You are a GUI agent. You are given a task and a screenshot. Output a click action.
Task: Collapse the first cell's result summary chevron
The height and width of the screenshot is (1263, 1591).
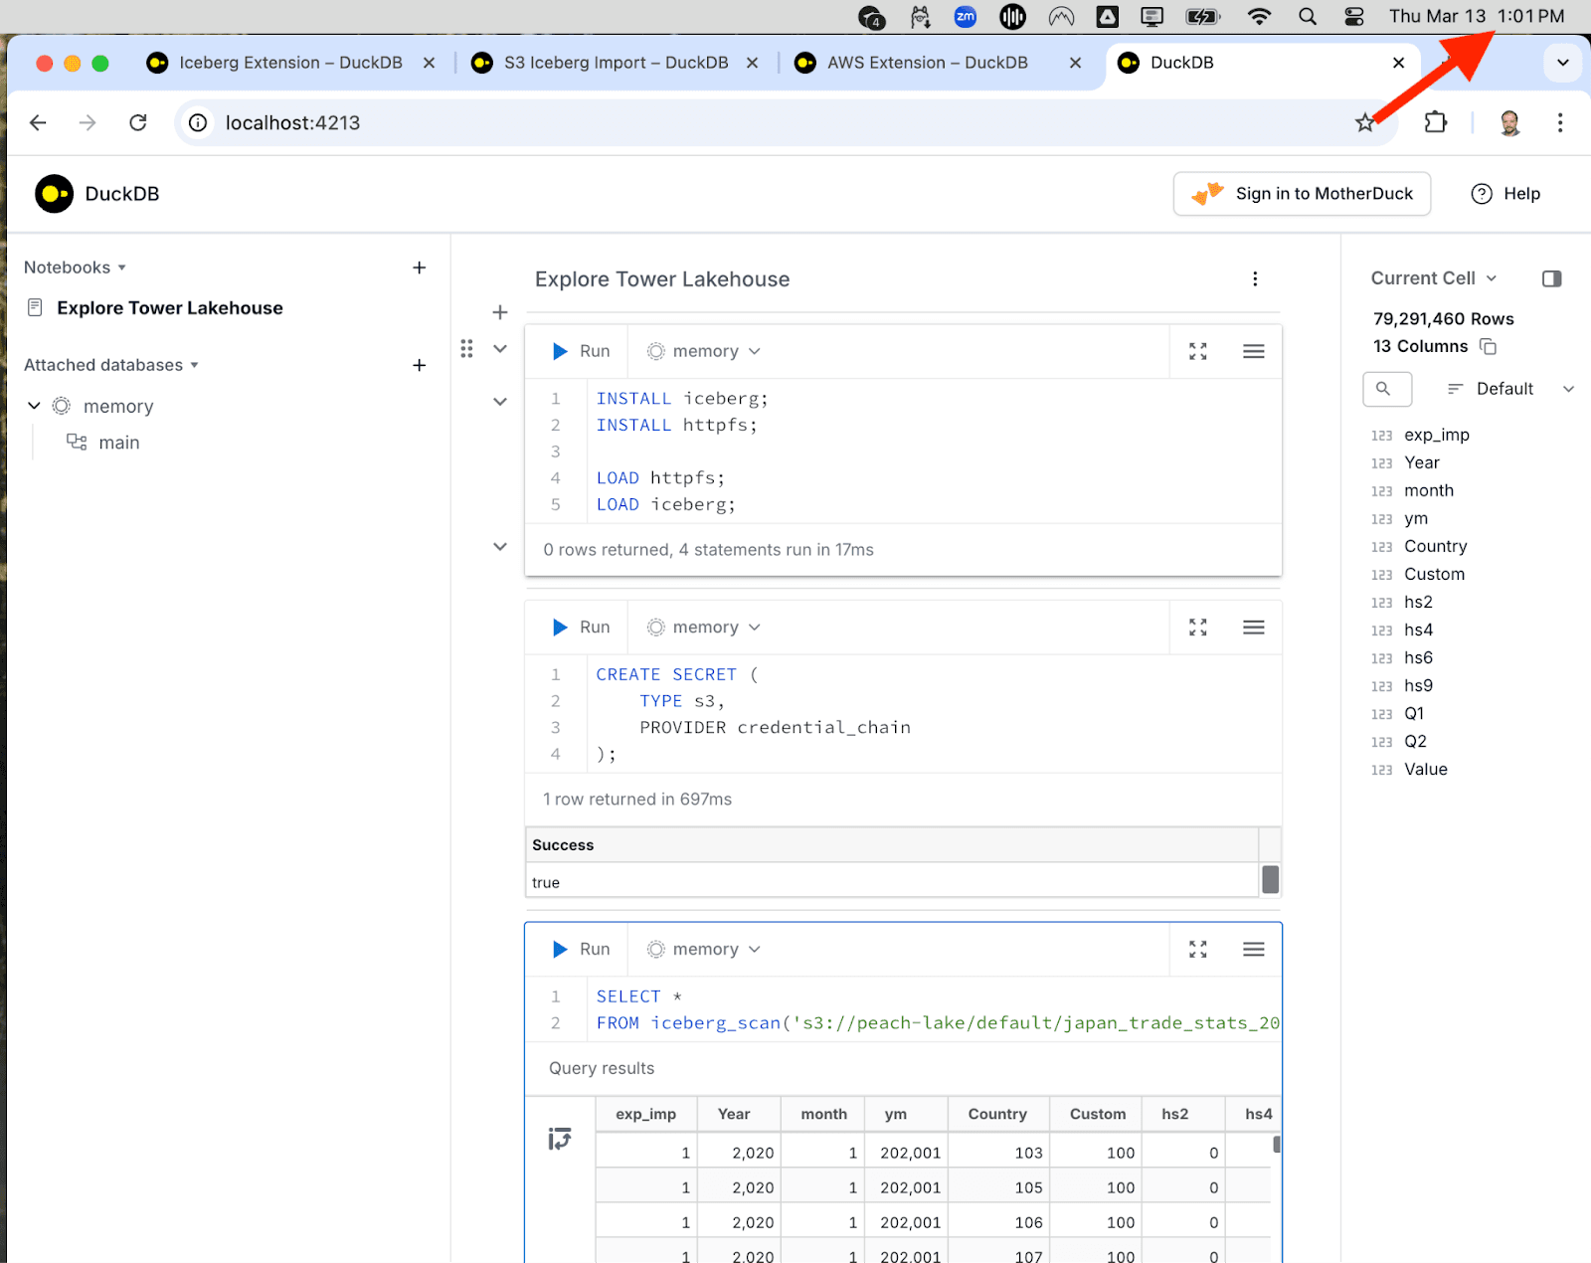tap(500, 547)
